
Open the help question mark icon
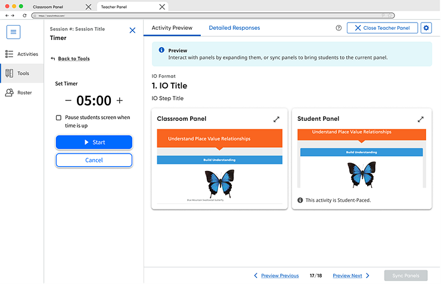coord(338,28)
